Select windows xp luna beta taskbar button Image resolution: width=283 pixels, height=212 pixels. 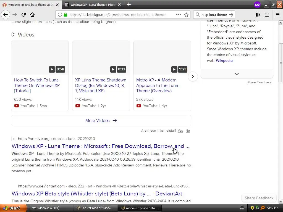pyautogui.click(x=140, y=208)
